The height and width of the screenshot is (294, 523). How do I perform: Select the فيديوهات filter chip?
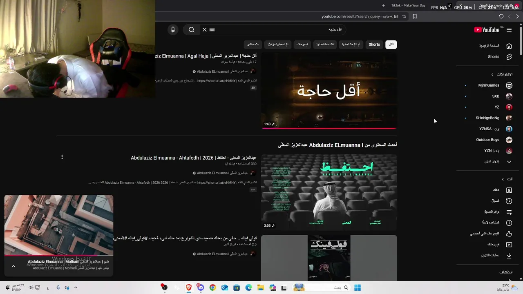(x=302, y=45)
